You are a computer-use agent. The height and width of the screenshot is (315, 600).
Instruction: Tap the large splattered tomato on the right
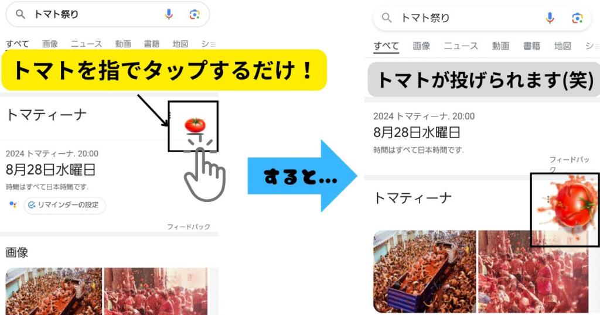click(567, 204)
